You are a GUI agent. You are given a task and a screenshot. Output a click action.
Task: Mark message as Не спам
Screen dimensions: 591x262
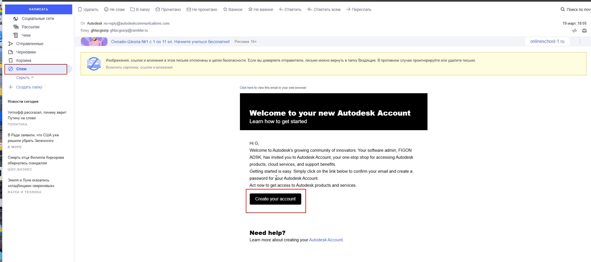pyautogui.click(x=114, y=10)
